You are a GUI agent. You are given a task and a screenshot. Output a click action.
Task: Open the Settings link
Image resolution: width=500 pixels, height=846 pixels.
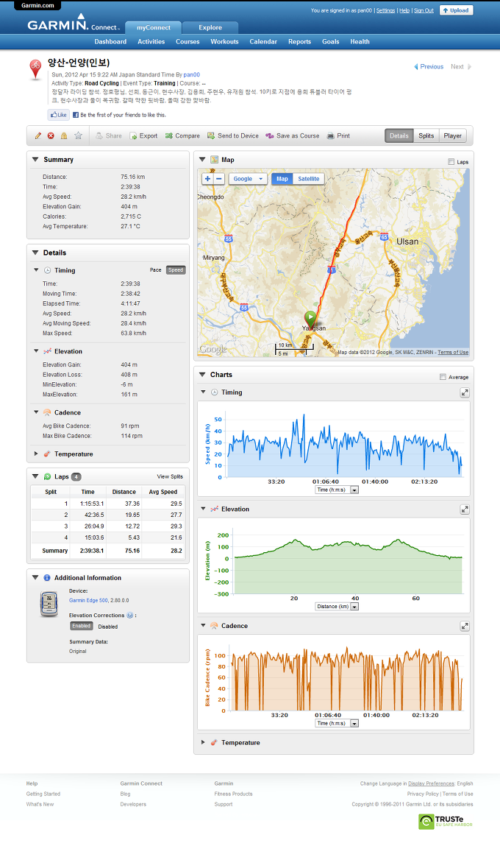(x=385, y=11)
